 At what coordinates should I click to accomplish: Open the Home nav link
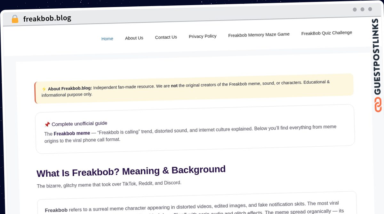tap(107, 39)
